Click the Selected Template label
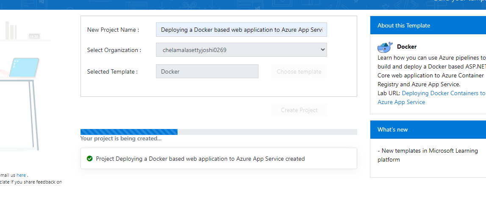486x203 pixels. (112, 71)
